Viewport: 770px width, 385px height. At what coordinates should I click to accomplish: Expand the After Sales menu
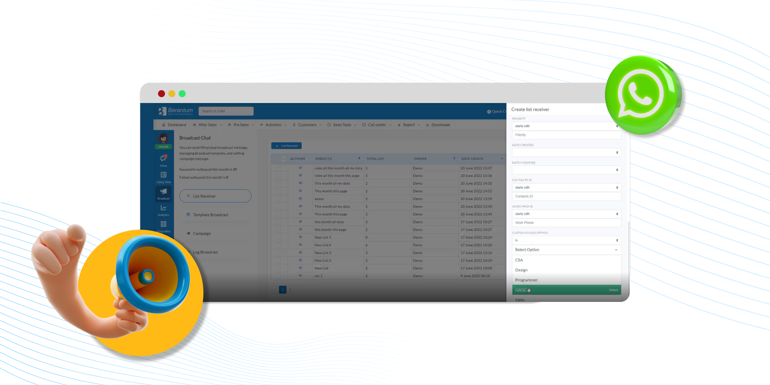click(x=207, y=125)
